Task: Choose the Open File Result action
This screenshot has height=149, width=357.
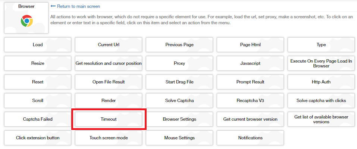Action: pos(109,82)
